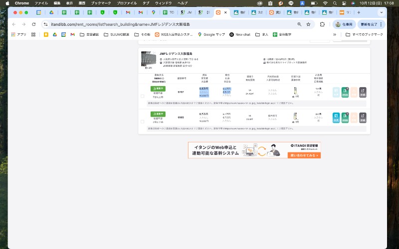Open details for room 0707

pos(363,92)
